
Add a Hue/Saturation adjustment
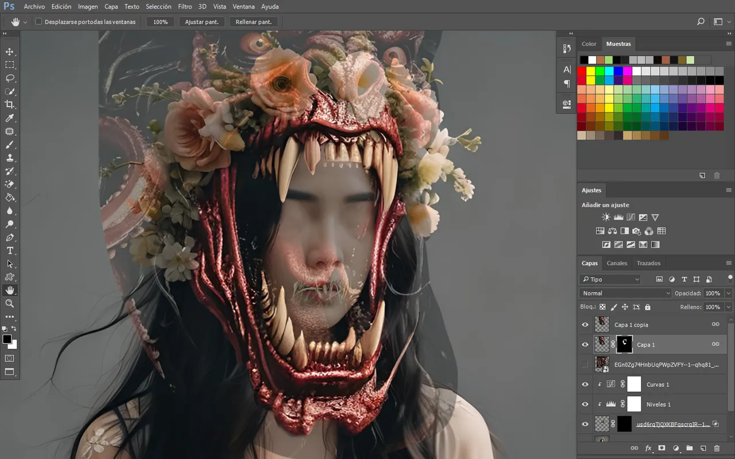(600, 231)
